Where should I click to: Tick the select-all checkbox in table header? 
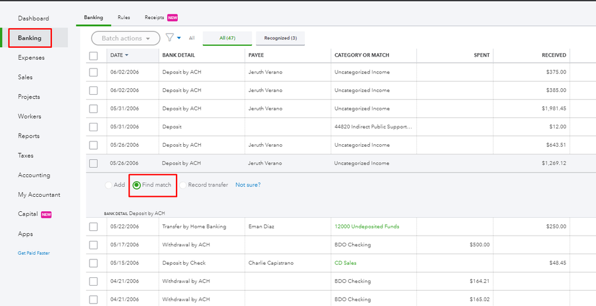(94, 55)
